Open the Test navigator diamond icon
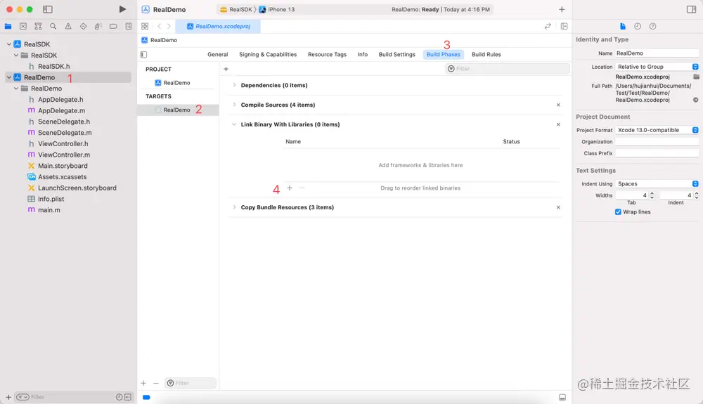Viewport: 703px width, 404px height. tap(83, 27)
